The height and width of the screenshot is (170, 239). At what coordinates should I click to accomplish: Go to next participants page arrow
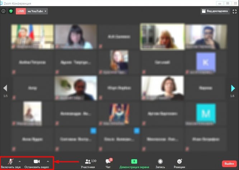point(233,88)
